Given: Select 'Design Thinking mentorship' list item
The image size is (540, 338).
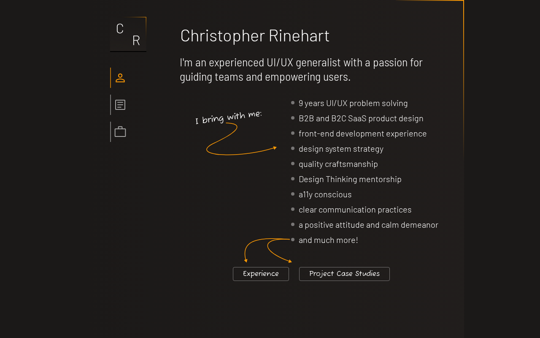Looking at the screenshot, I should tap(350, 179).
